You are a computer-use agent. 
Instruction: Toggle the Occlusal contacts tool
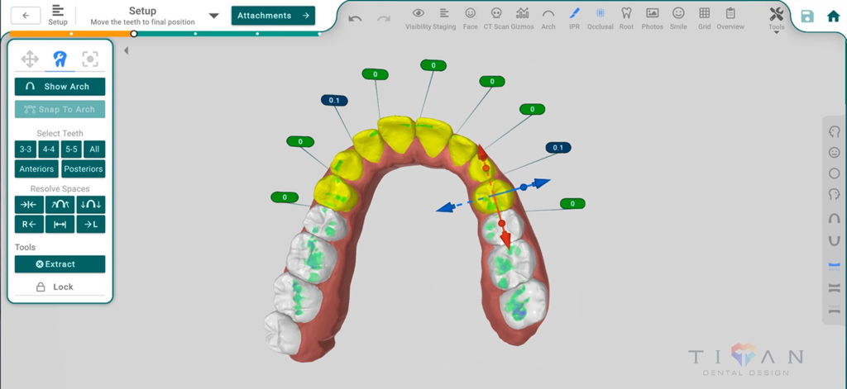pyautogui.click(x=601, y=18)
